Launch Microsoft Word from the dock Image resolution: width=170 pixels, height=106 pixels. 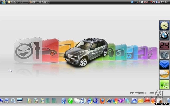click(x=134, y=101)
